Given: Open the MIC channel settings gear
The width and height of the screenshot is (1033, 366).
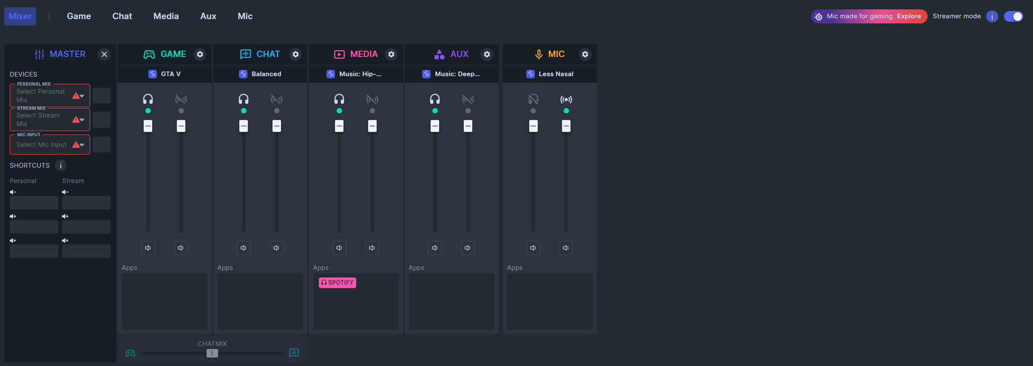Looking at the screenshot, I should coord(585,54).
